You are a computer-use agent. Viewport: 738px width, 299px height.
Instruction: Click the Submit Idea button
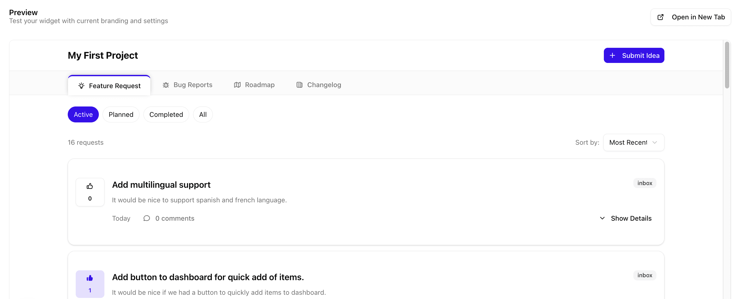click(x=634, y=55)
